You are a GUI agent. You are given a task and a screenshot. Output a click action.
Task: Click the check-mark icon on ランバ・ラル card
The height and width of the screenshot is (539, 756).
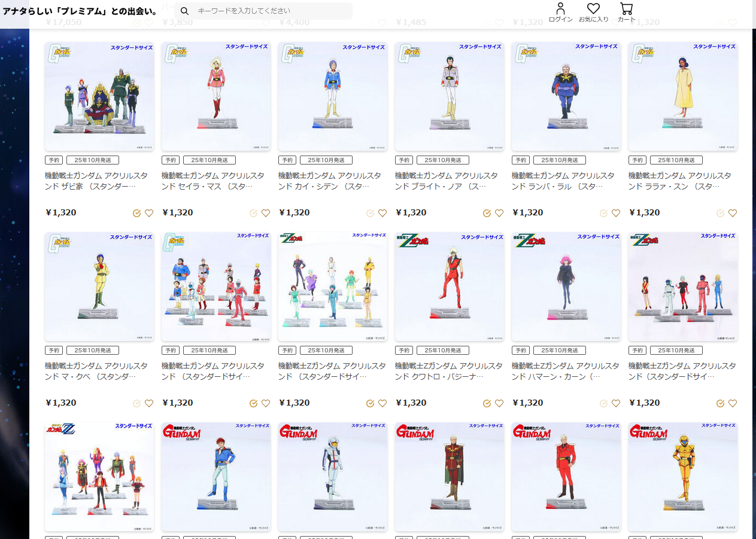[x=604, y=213]
